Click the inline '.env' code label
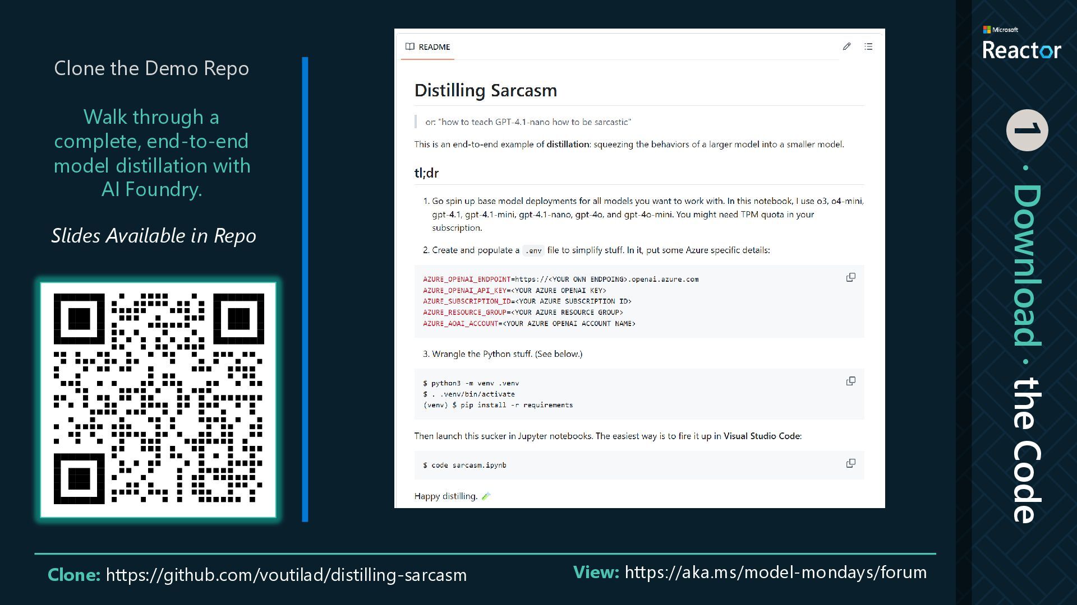 (533, 250)
